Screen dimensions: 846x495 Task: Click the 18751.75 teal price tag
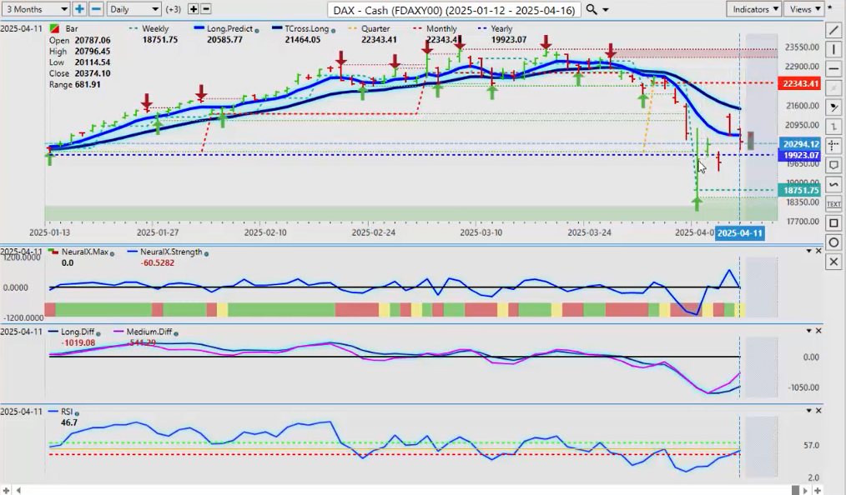[x=801, y=190]
